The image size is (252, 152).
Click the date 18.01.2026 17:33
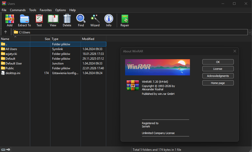pyautogui.click(x=93, y=54)
